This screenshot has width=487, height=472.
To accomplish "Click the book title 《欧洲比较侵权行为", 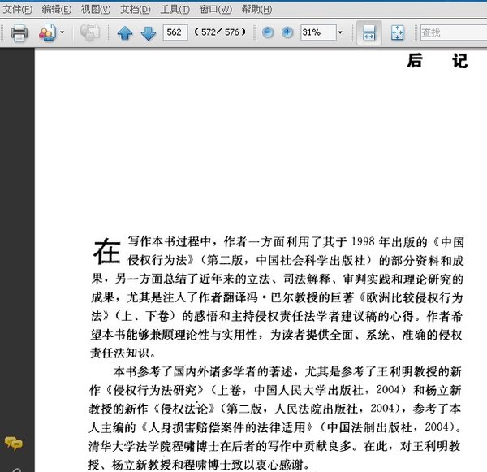I will [x=410, y=298].
